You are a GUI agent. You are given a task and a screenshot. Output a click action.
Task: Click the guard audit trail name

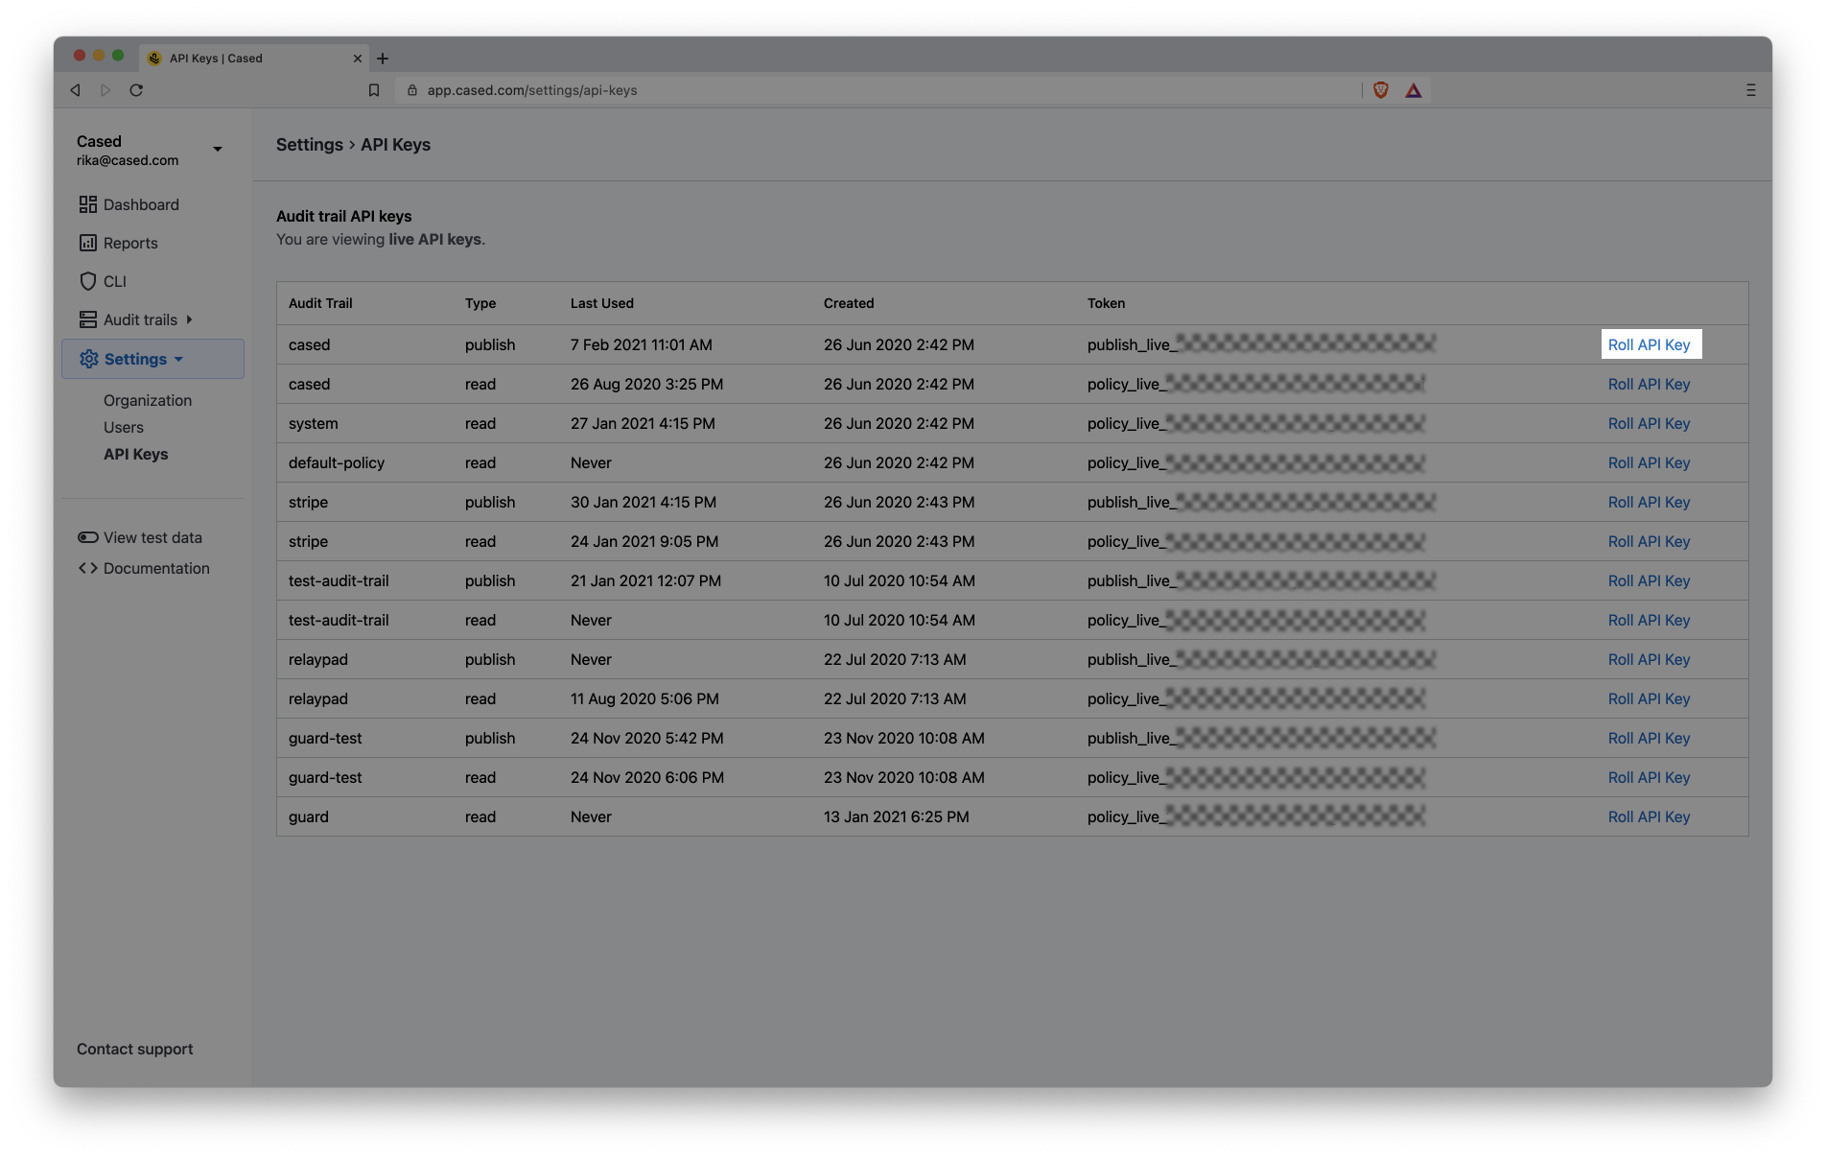tap(309, 816)
